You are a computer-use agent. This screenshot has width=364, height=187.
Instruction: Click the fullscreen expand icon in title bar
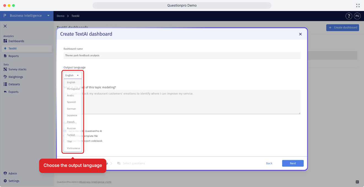tap(358, 6)
